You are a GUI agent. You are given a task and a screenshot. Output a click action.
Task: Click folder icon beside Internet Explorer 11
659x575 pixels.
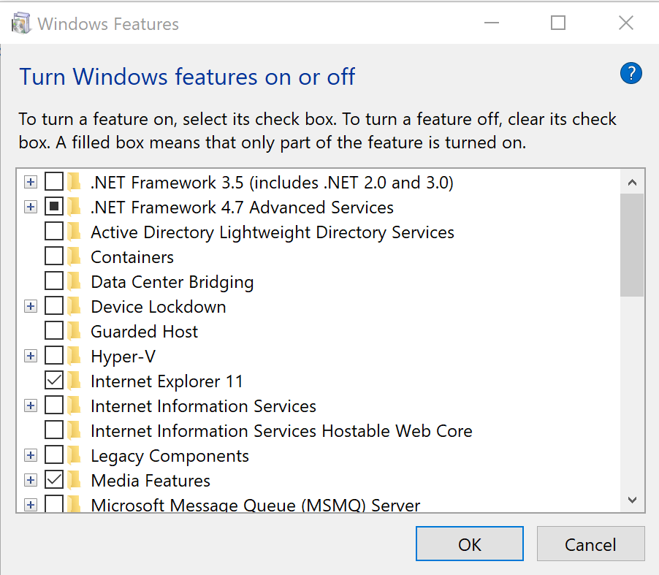tap(75, 381)
